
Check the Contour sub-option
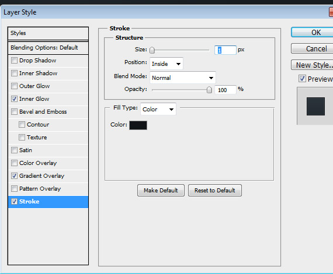[x=22, y=125]
